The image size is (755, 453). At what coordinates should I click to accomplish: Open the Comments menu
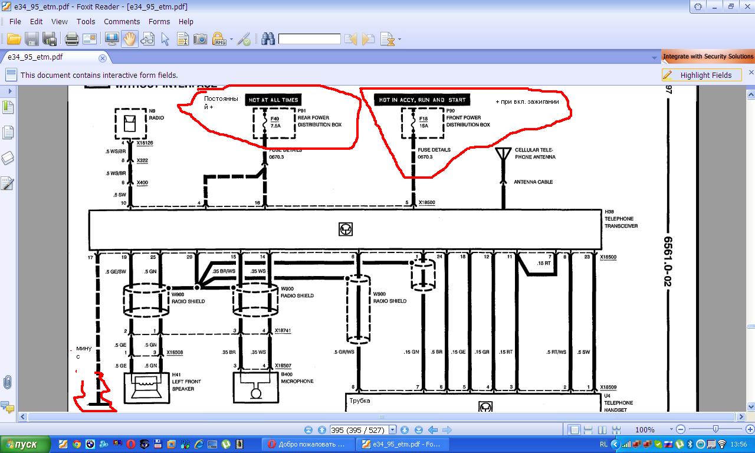tap(122, 21)
